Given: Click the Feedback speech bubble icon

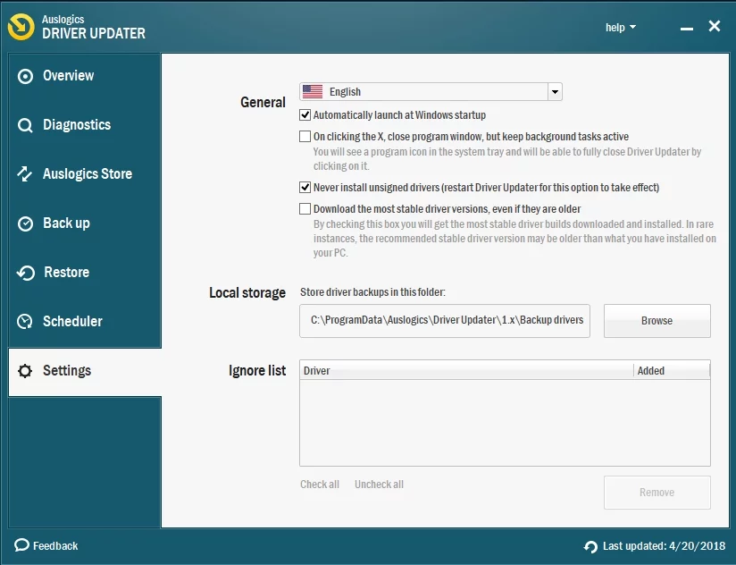Looking at the screenshot, I should (21, 545).
